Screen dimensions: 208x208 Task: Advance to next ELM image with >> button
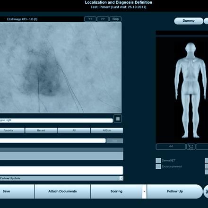click(103, 19)
